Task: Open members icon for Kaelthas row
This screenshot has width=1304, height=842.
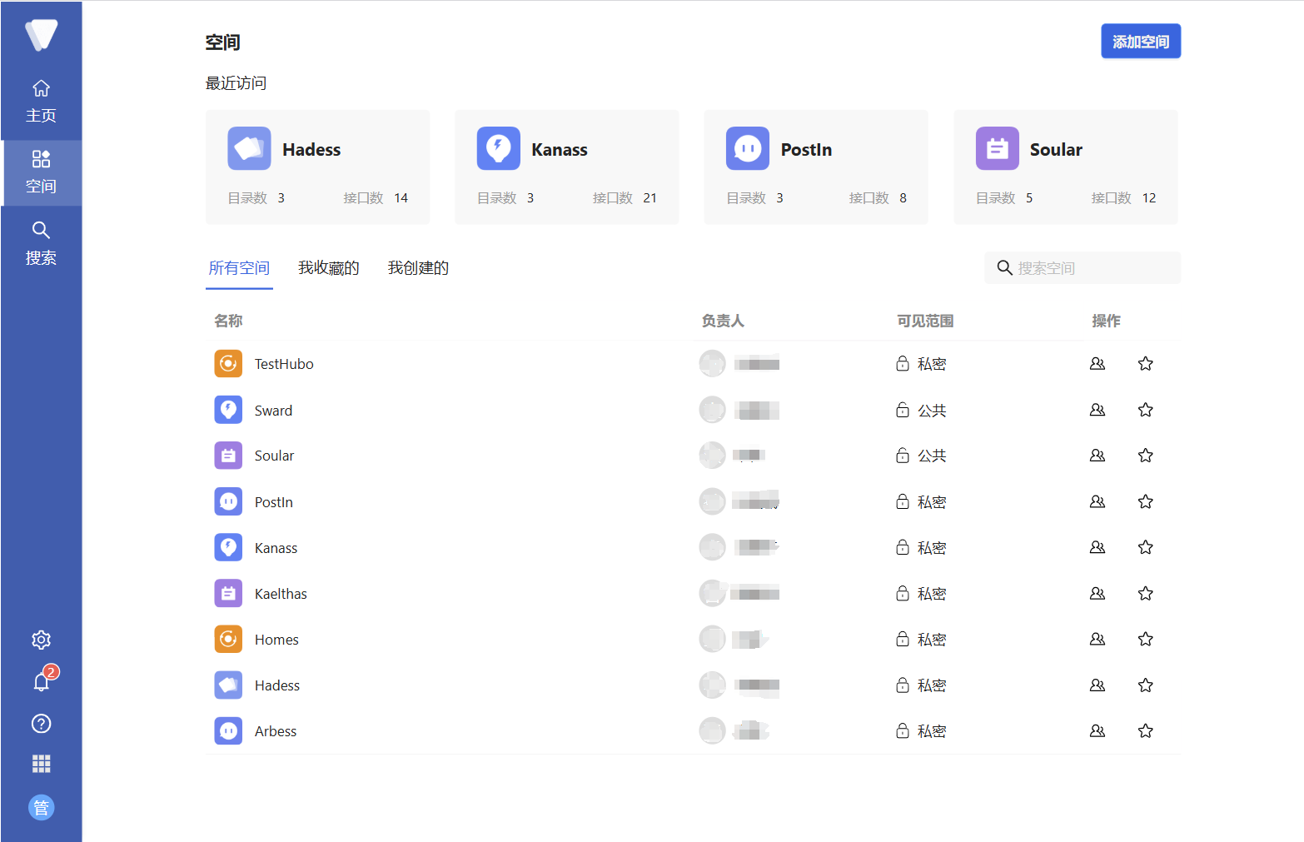Action: click(x=1097, y=594)
